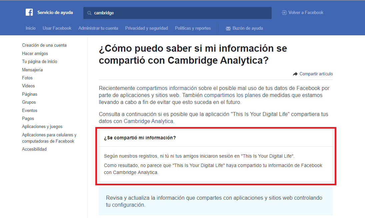Select Eventos in sidebar
This screenshot has width=365, height=218.
(30, 111)
